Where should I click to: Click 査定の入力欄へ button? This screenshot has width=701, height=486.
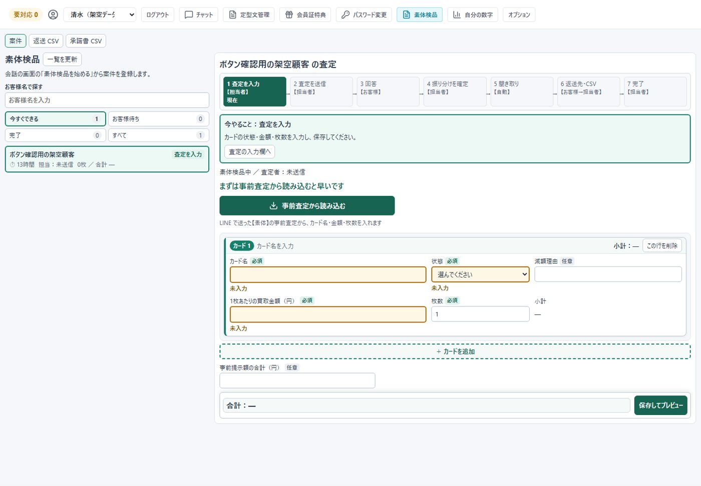tap(249, 151)
